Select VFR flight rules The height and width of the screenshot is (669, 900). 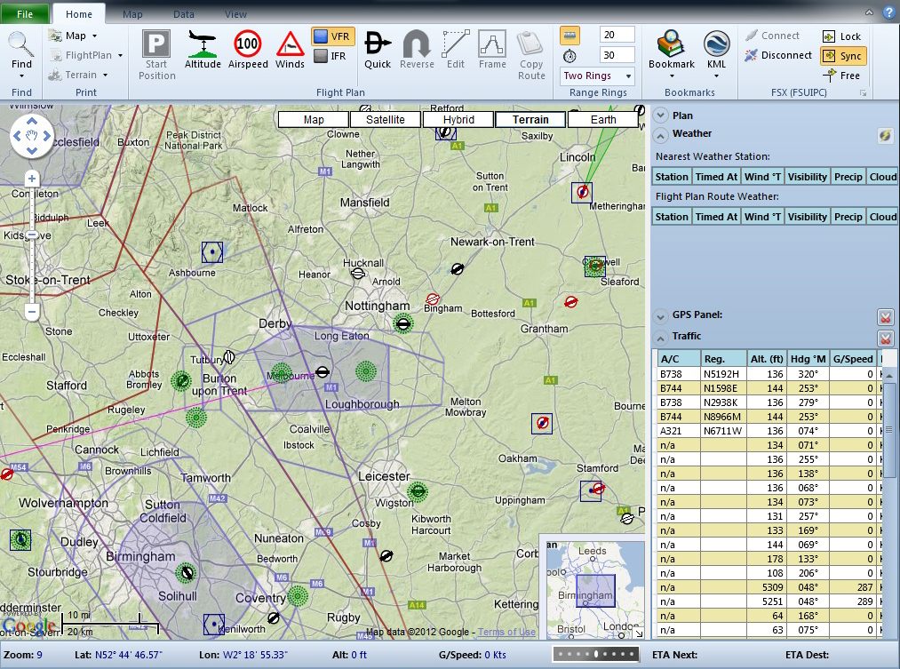[x=332, y=36]
